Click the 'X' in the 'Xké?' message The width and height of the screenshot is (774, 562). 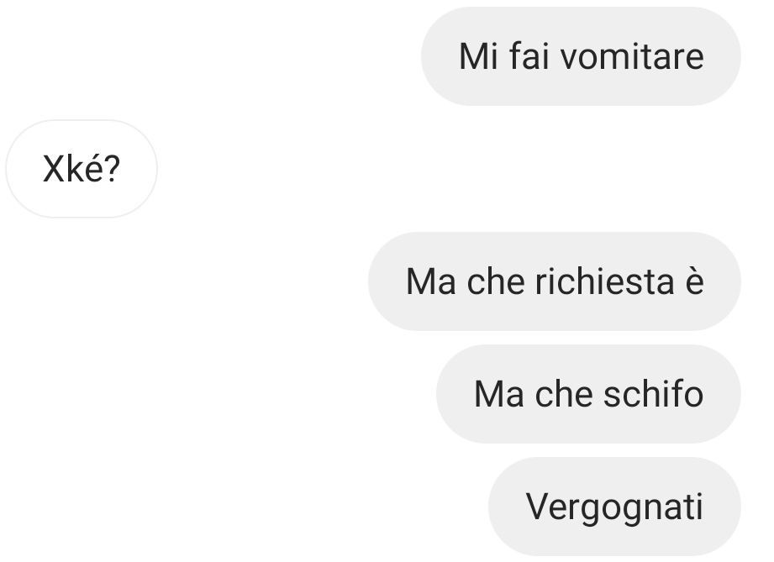pyautogui.click(x=55, y=169)
